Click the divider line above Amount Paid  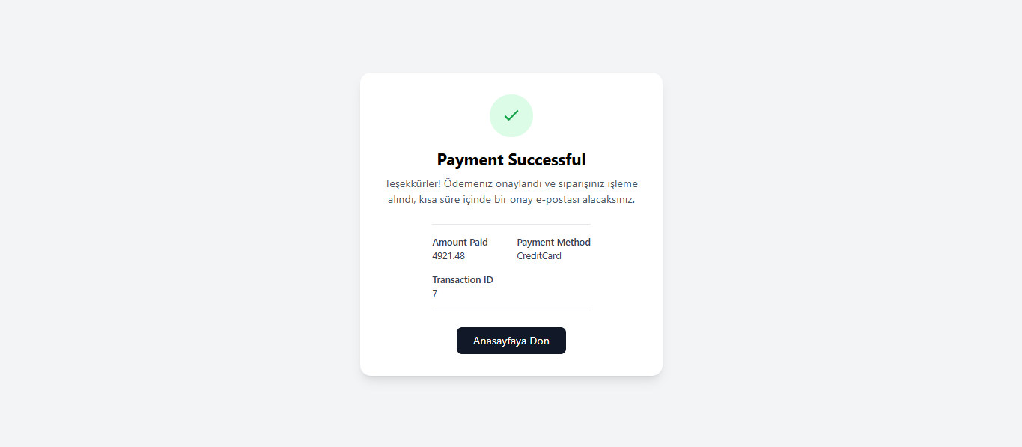click(x=511, y=224)
